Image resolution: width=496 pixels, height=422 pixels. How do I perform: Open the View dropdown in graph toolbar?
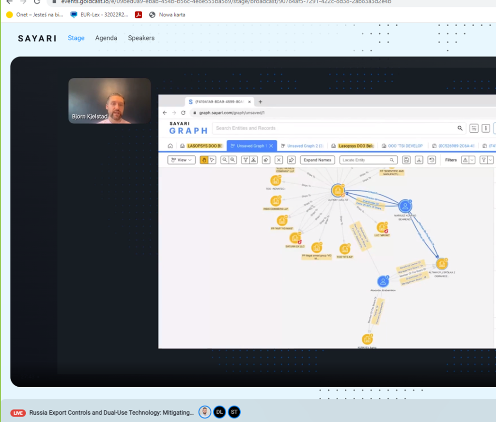182,160
